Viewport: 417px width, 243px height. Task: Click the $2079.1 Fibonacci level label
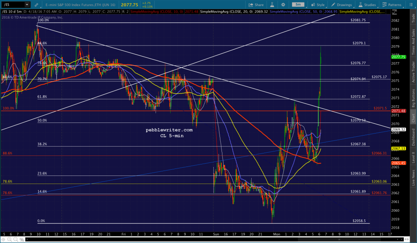coord(359,43)
